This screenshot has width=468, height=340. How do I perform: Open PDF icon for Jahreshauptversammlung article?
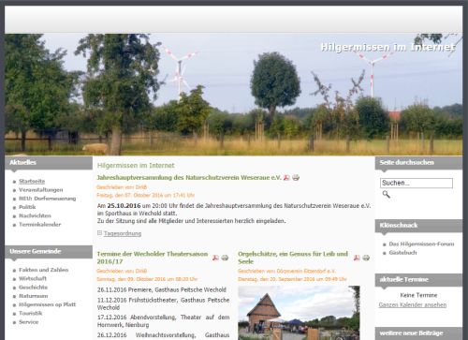click(x=286, y=178)
